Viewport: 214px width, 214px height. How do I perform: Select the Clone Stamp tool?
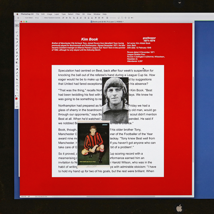coord(17,52)
